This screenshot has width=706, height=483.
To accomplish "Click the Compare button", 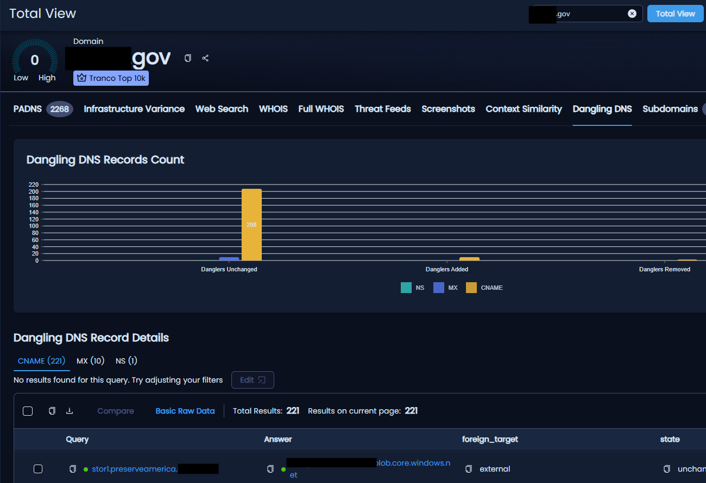I will pyautogui.click(x=116, y=411).
